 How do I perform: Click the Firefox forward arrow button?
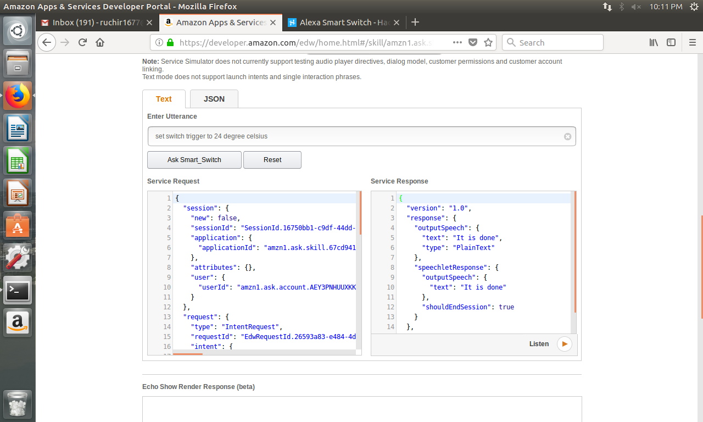65,42
